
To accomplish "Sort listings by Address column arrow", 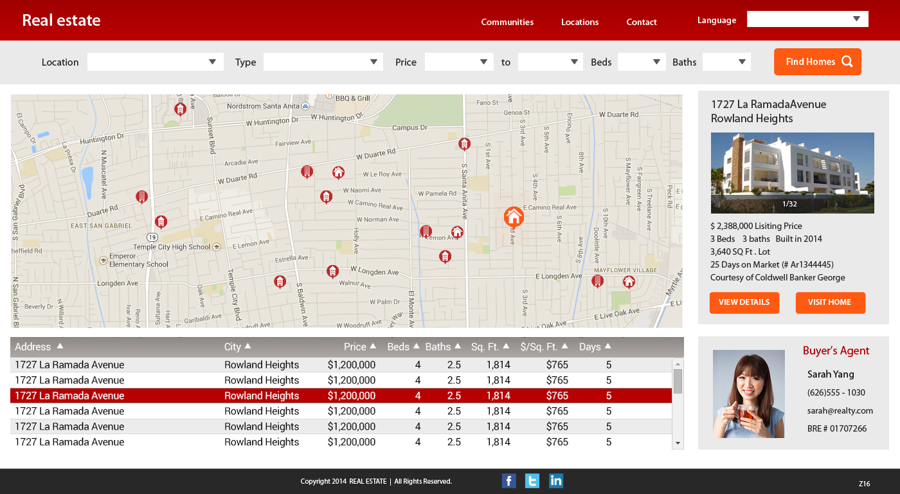I will pyautogui.click(x=60, y=346).
